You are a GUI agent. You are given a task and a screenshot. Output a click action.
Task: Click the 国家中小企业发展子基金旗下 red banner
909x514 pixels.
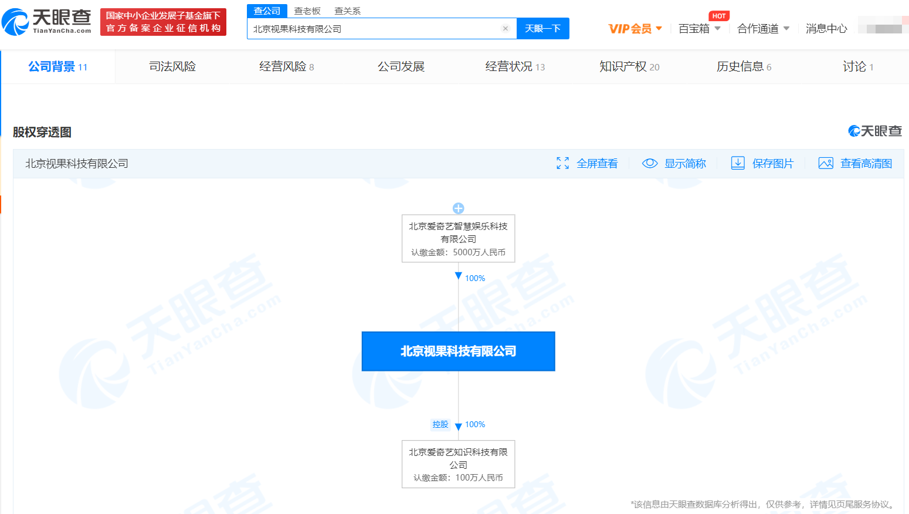[x=163, y=22]
